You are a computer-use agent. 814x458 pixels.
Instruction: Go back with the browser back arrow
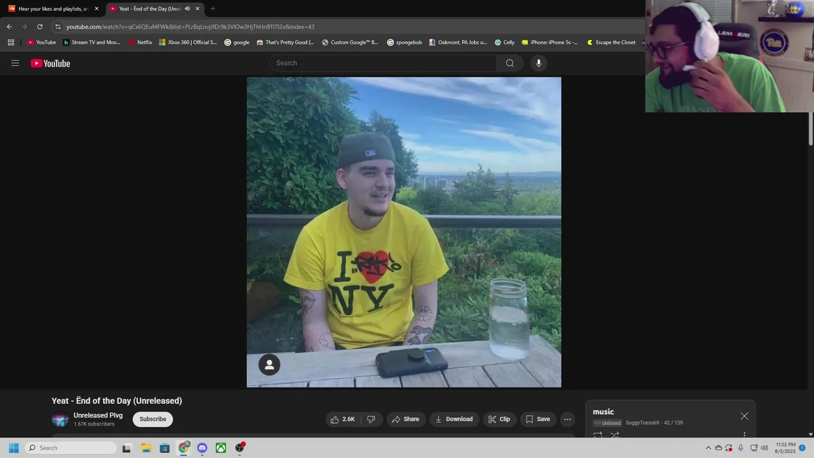tap(9, 27)
